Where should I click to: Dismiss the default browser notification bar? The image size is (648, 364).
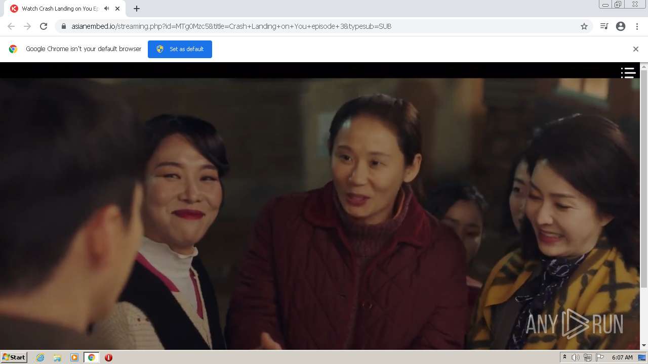[636, 49]
